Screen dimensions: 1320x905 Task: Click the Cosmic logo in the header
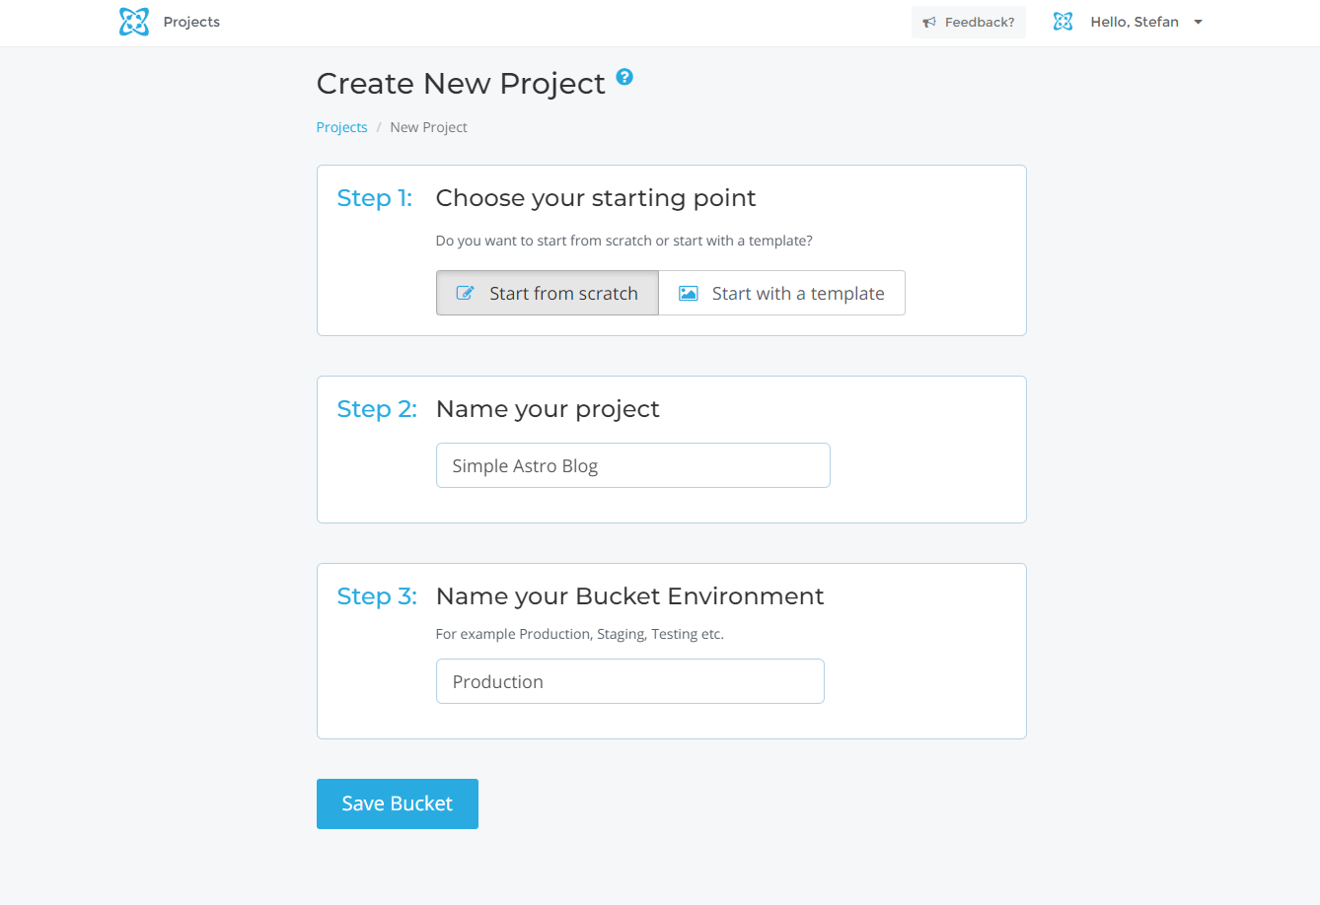tap(134, 22)
